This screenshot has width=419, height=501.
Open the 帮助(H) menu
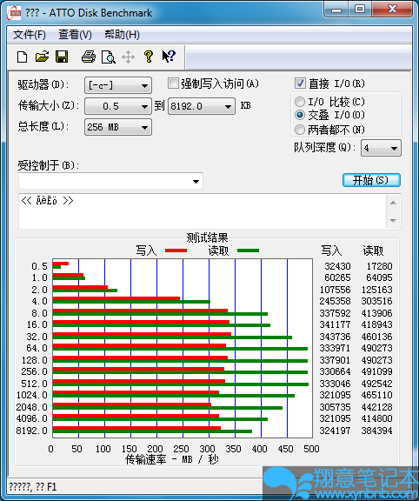122,35
